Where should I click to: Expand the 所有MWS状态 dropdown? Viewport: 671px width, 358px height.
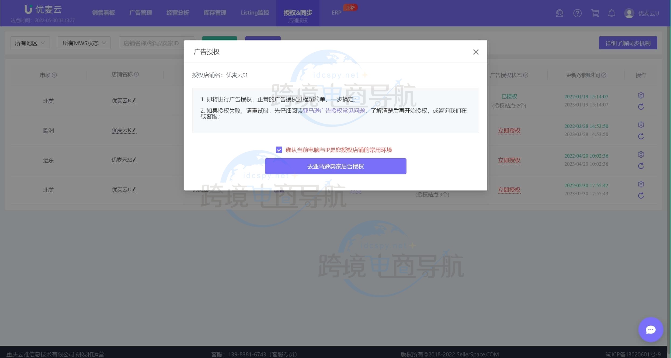pyautogui.click(x=84, y=43)
